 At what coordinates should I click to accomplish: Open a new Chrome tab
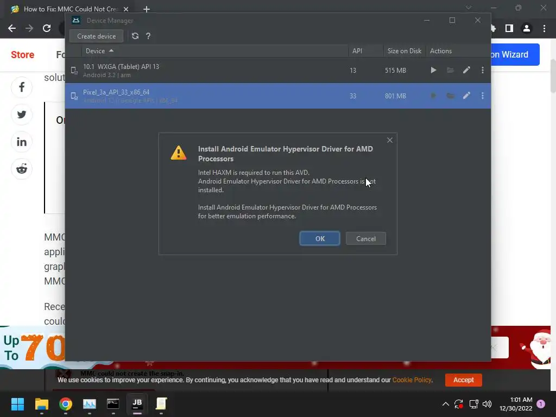coord(147,9)
